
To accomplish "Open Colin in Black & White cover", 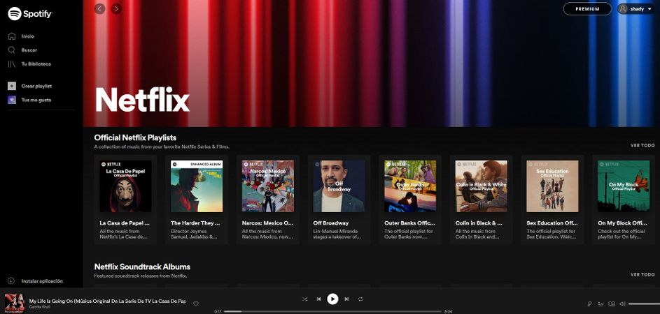I will [482, 186].
